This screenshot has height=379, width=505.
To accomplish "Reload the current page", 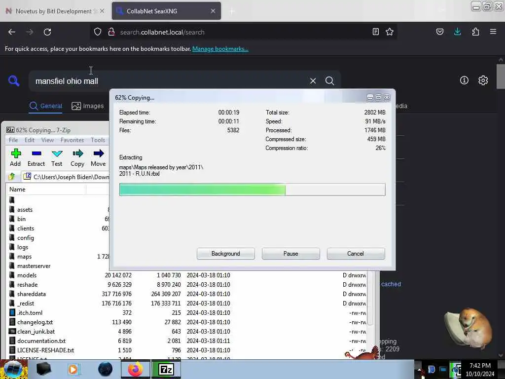I will pyautogui.click(x=47, y=32).
